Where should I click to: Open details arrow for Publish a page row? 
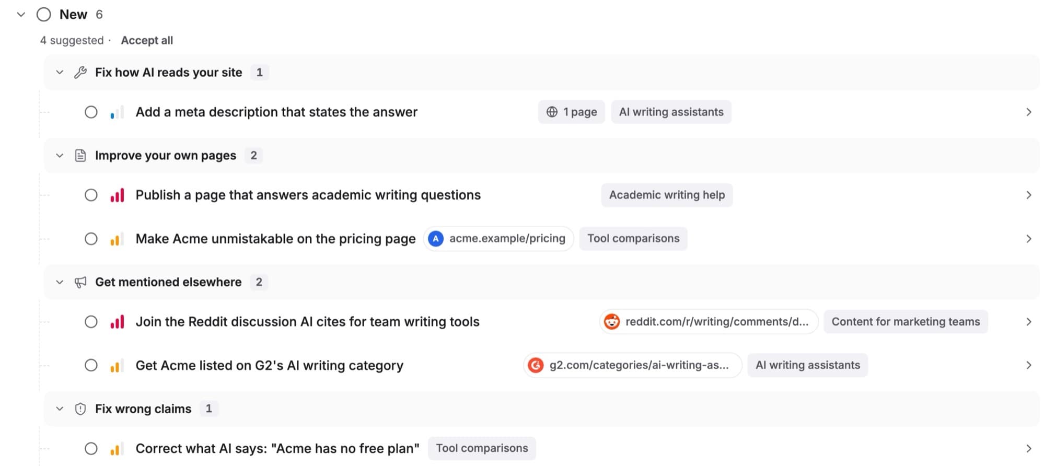[x=1028, y=195]
